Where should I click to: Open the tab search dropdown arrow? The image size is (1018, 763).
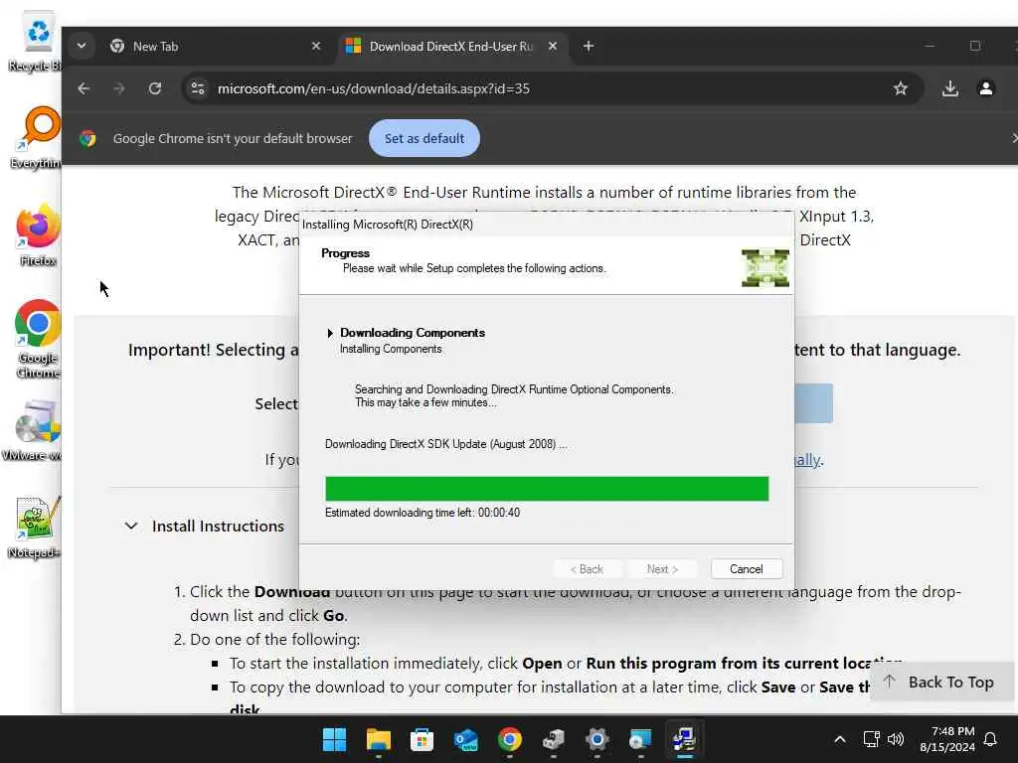coord(82,46)
